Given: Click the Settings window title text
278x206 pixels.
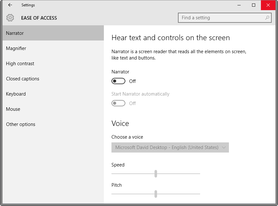Looking at the screenshot, I should 28,5.
